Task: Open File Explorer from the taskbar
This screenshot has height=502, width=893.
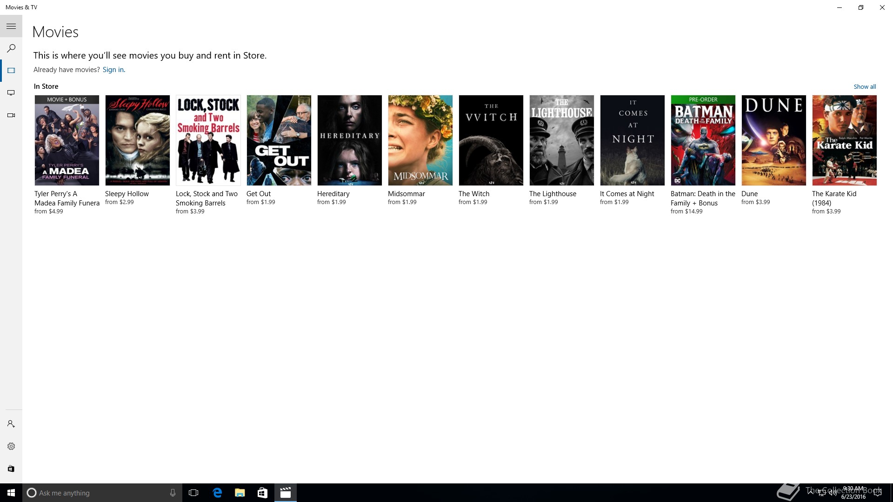Action: click(240, 493)
